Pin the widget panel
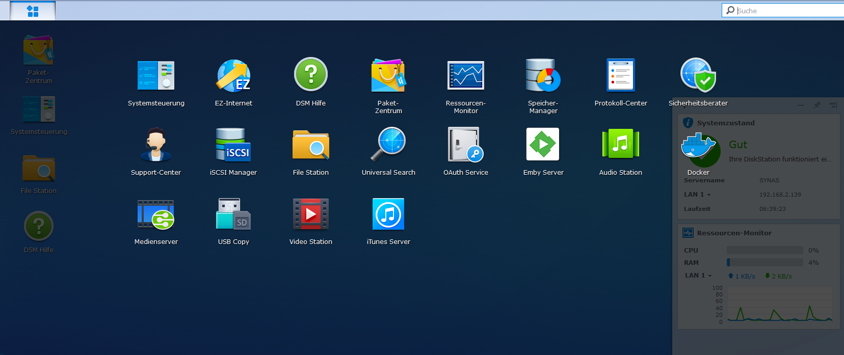Image resolution: width=844 pixels, height=355 pixels. [817, 105]
